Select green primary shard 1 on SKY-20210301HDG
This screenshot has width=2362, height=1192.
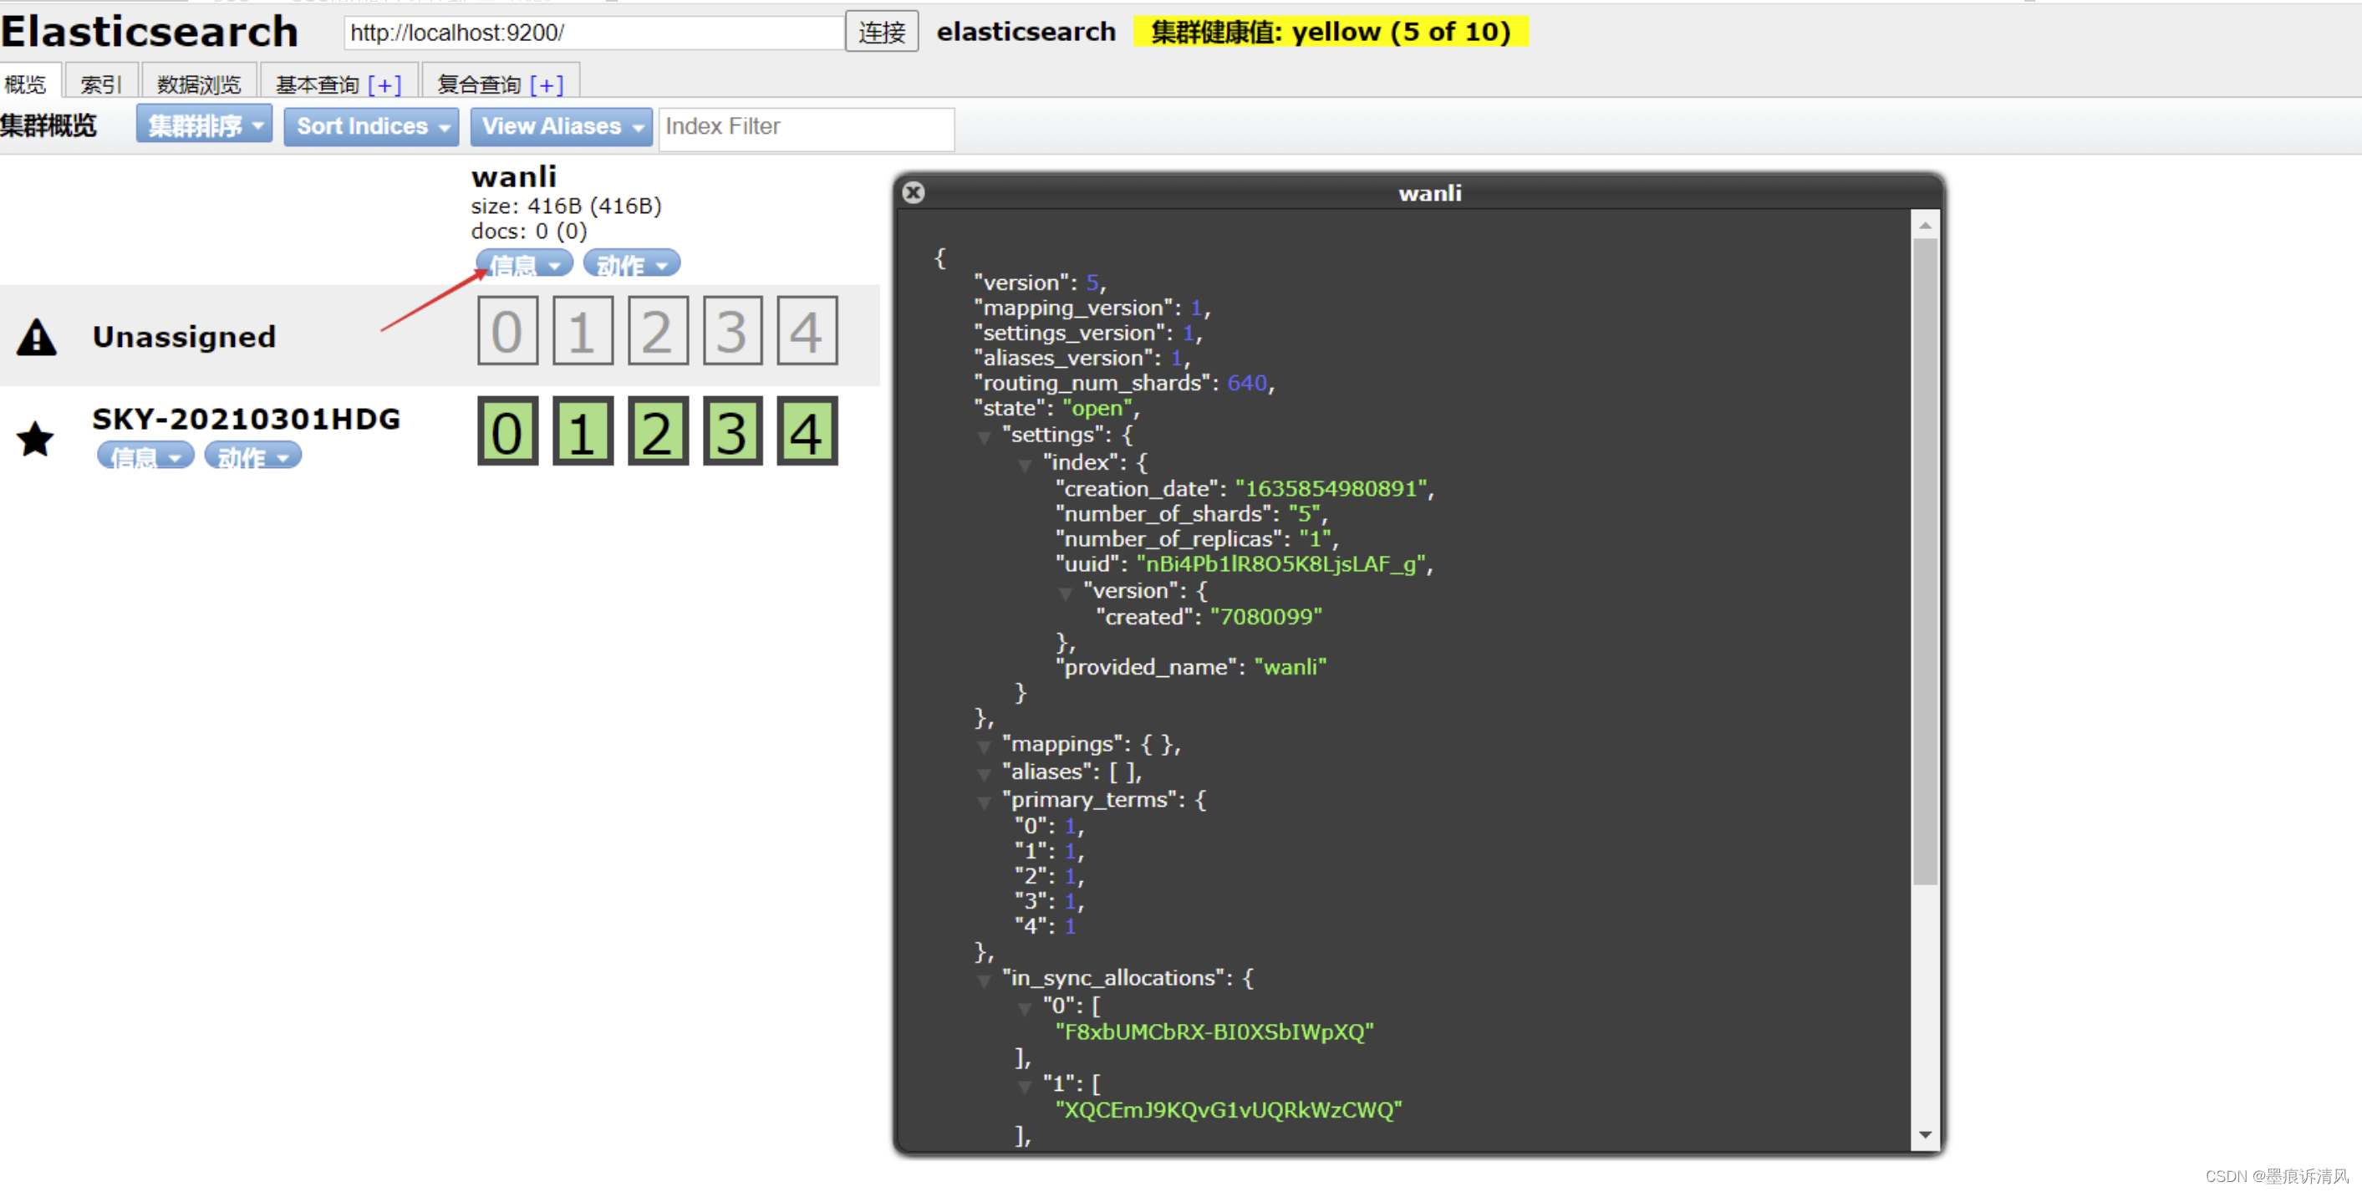click(583, 431)
